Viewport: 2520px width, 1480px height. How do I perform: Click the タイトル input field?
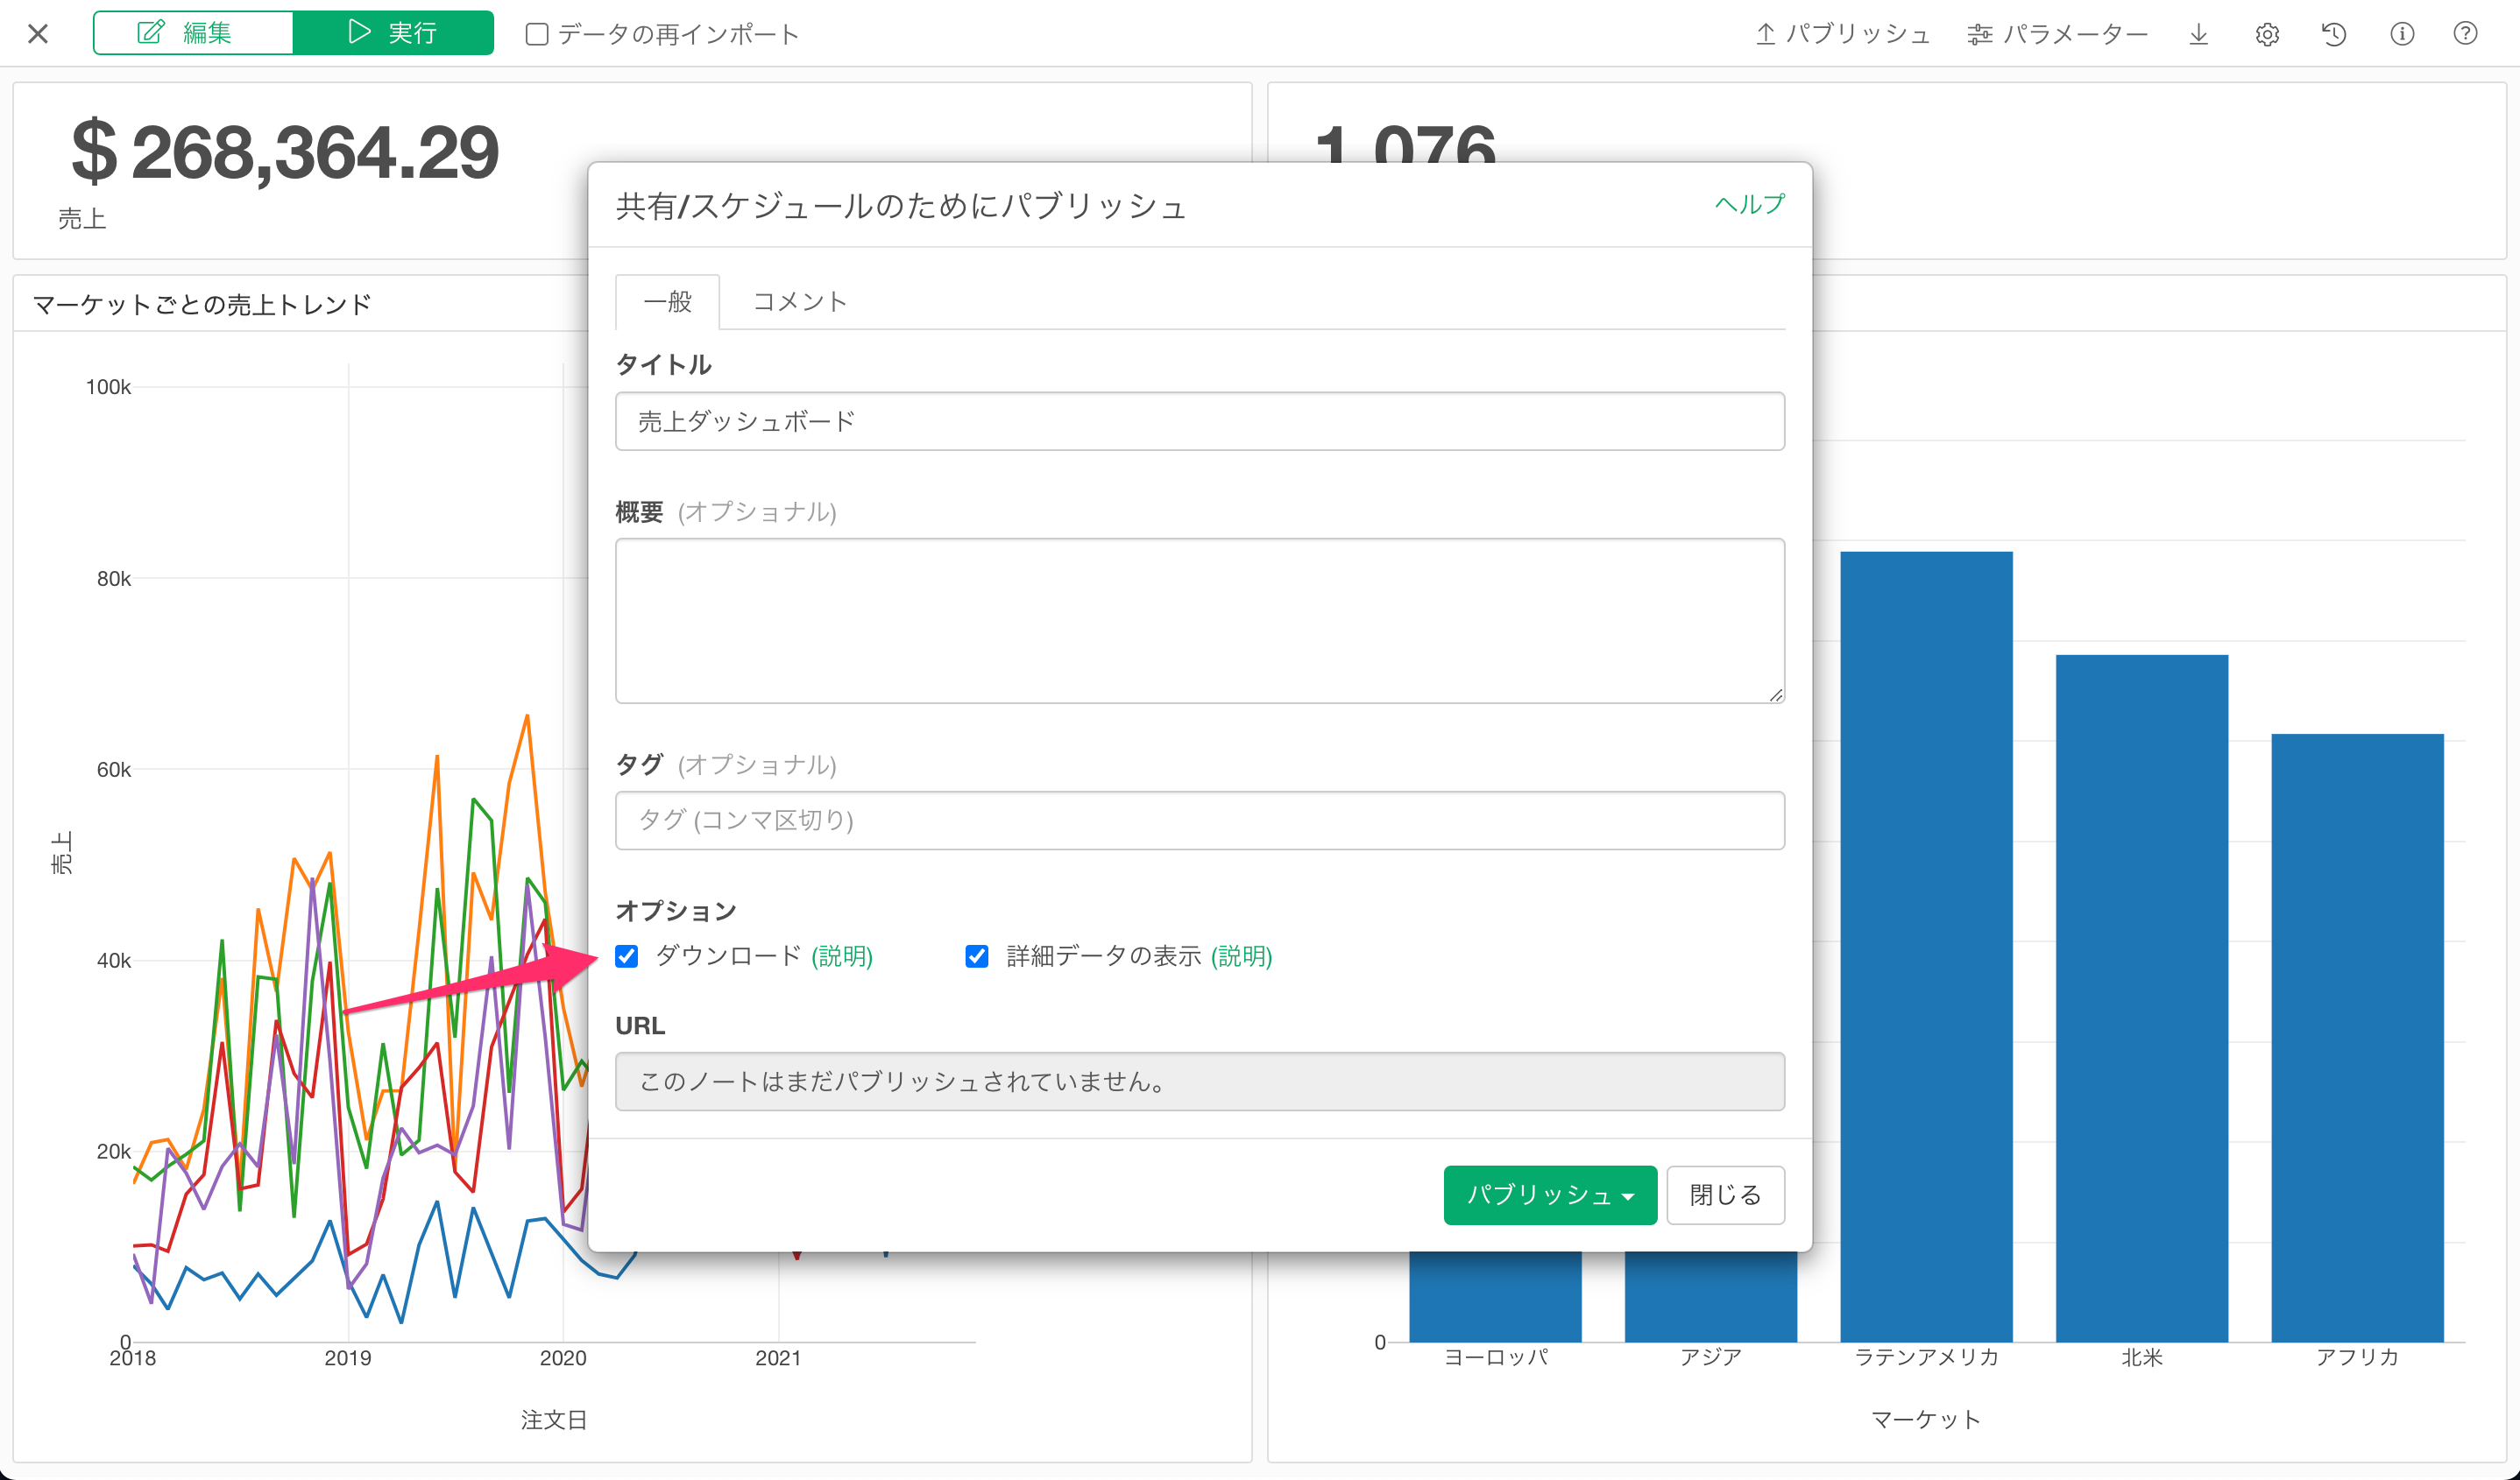(1199, 422)
